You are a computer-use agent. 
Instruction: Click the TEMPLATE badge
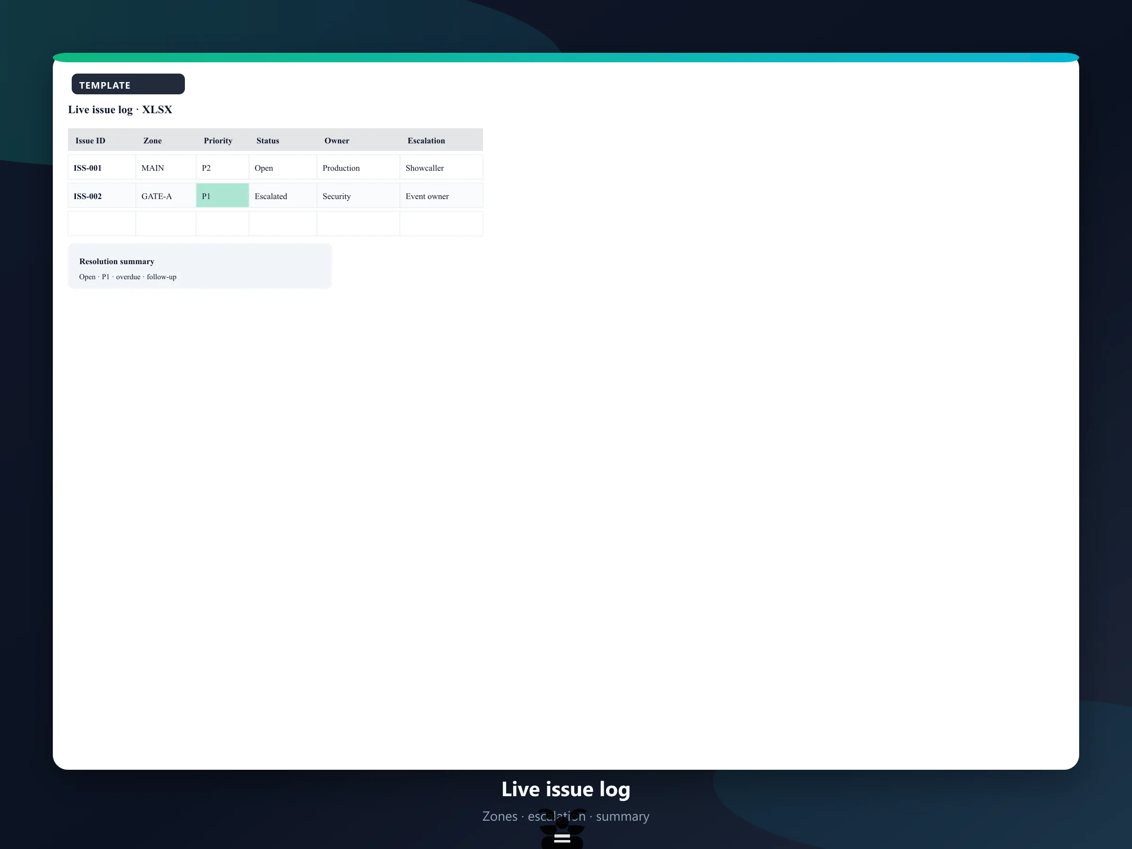pyautogui.click(x=128, y=84)
